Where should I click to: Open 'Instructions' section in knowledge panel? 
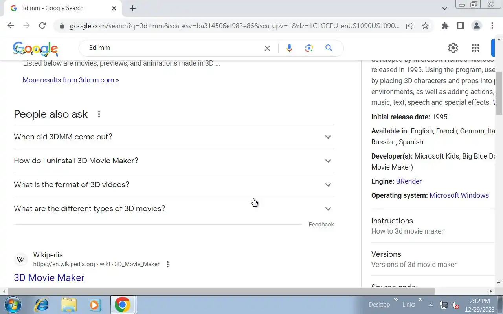click(x=432, y=226)
